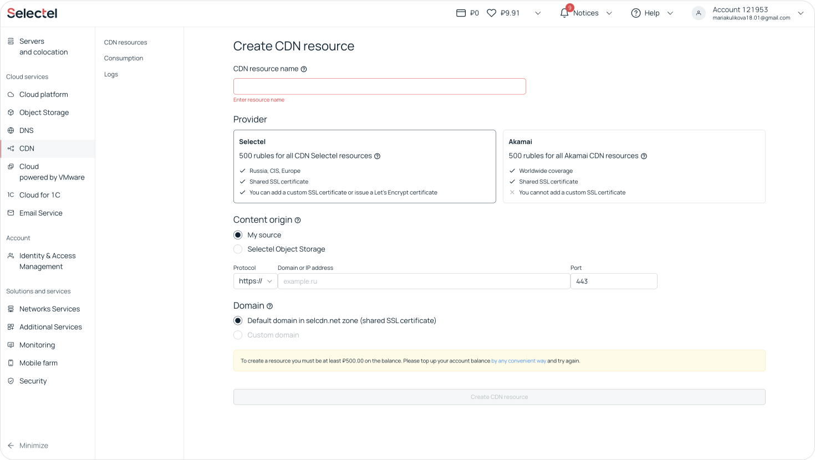Open CDN resources section
The width and height of the screenshot is (815, 460).
click(126, 43)
